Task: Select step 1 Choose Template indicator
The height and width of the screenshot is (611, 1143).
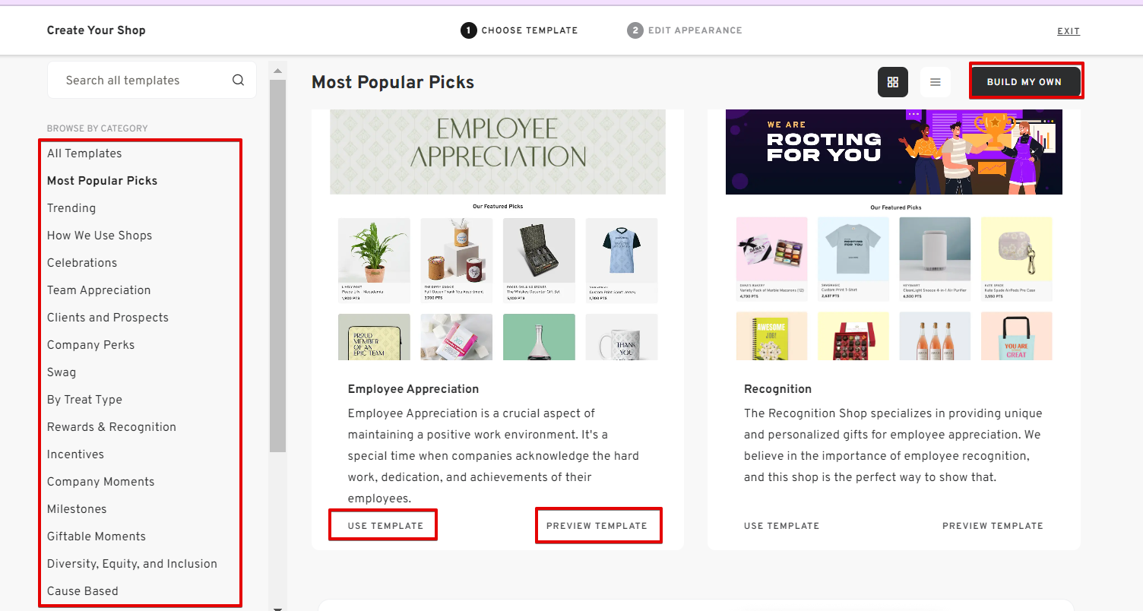Action: pyautogui.click(x=519, y=30)
